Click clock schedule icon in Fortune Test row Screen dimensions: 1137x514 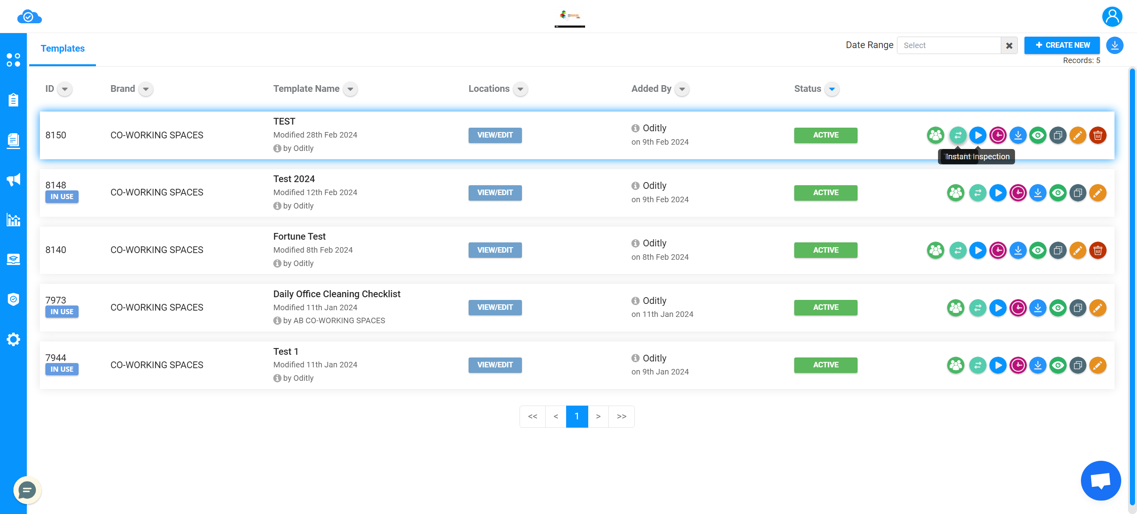[x=998, y=250]
